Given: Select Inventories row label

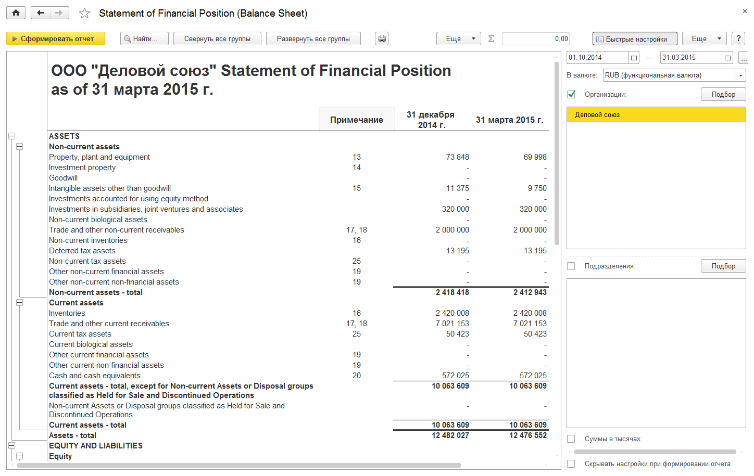Looking at the screenshot, I should point(67,313).
